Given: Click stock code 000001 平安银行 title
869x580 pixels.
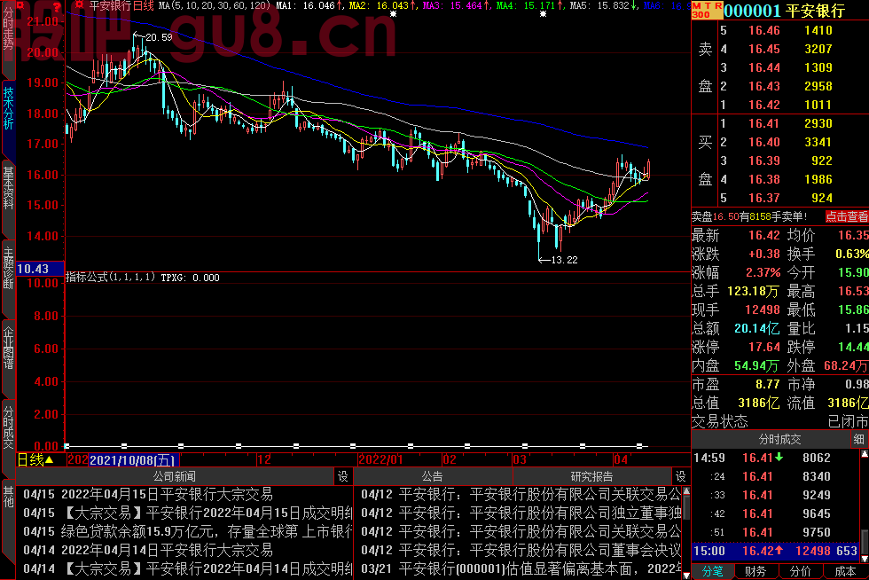Looking at the screenshot, I should [x=784, y=11].
